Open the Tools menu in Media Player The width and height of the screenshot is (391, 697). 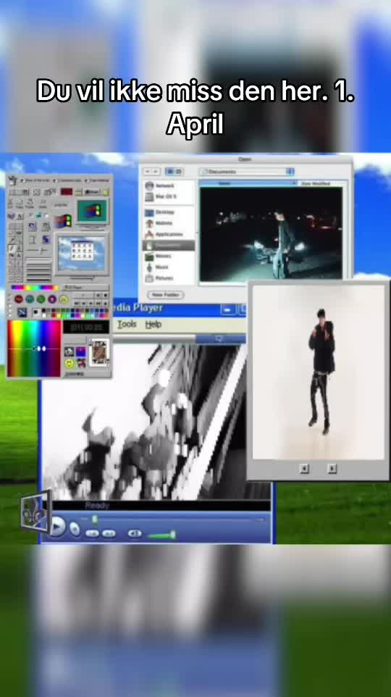[x=127, y=325]
